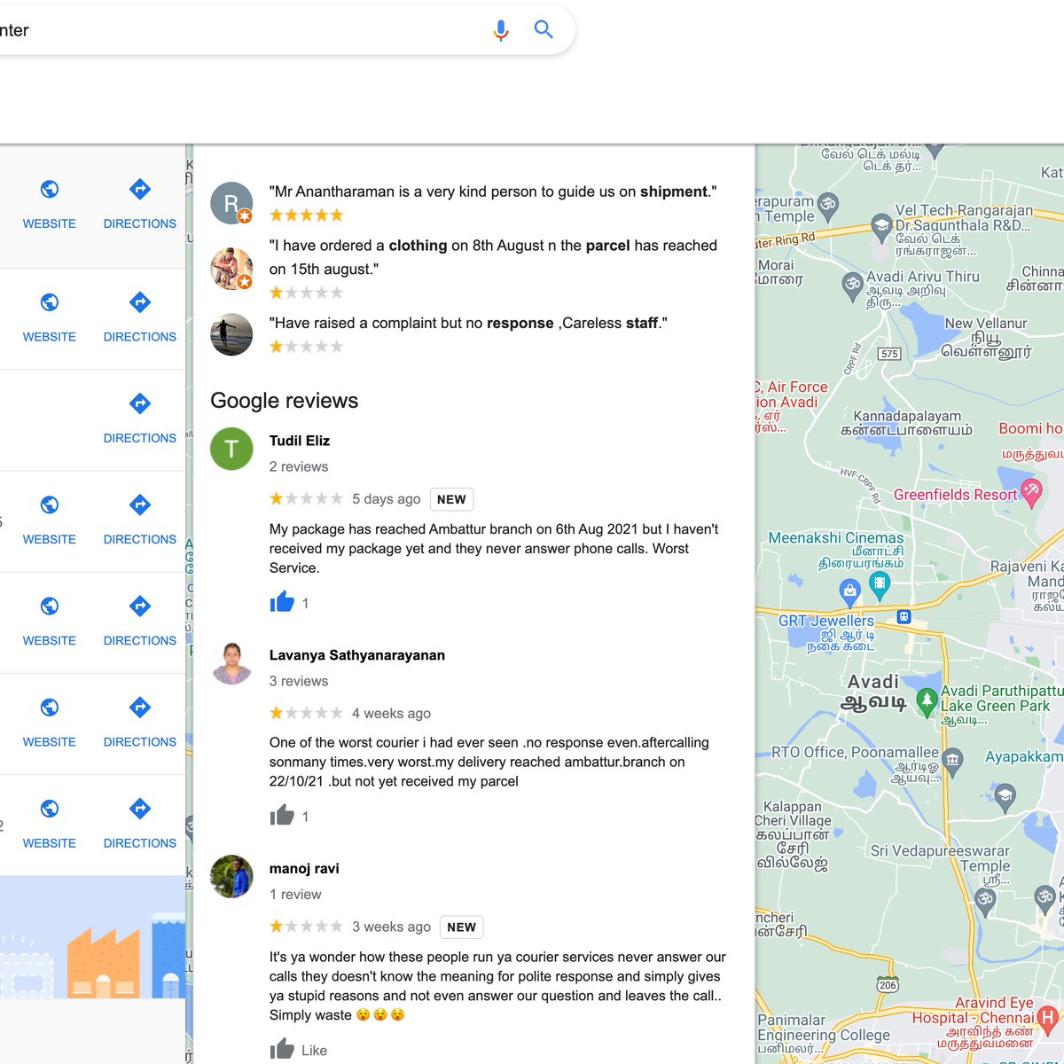Click the Avadi town label on the map
1064x1064 pixels.
(873, 692)
